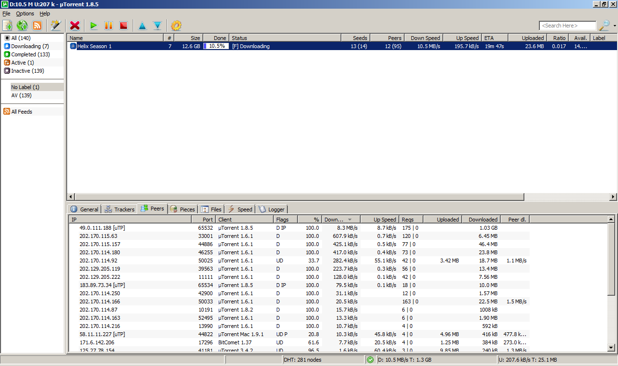Select peer 49.0.111.188 [uTP]
The width and height of the screenshot is (618, 366).
coord(299,228)
